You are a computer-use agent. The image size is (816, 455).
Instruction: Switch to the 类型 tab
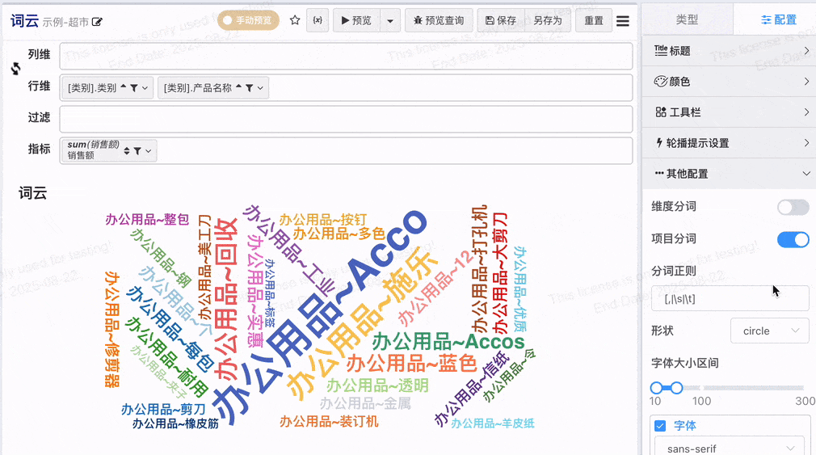pos(687,19)
